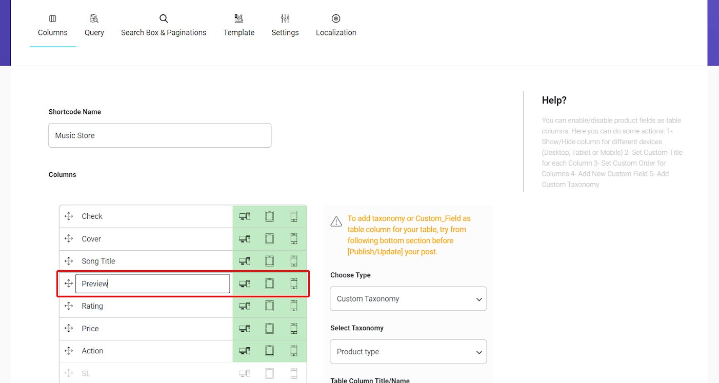This screenshot has width=719, height=383.
Task: Click move handle icon of Preview row
Action: 69,284
